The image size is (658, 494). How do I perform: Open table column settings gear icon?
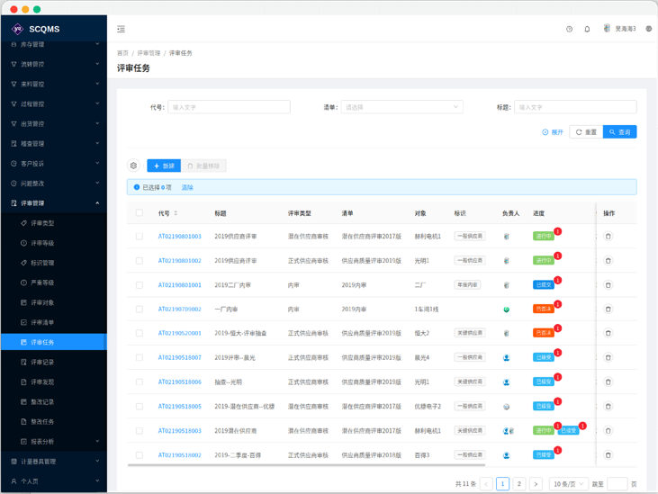[x=133, y=166]
